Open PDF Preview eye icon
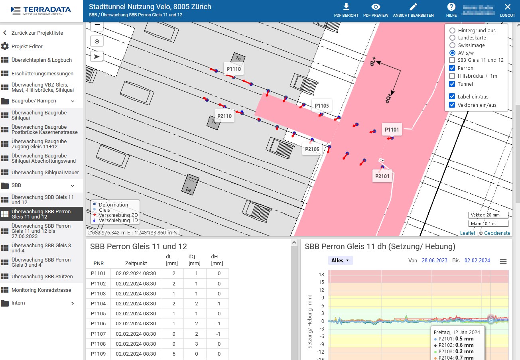The height and width of the screenshot is (360, 520). pyautogui.click(x=375, y=7)
